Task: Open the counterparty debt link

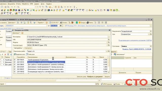Action: pyautogui.click(x=135, y=40)
